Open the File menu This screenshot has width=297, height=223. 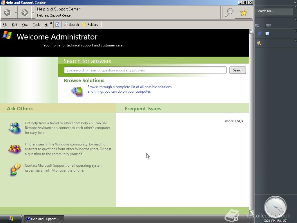5,25
